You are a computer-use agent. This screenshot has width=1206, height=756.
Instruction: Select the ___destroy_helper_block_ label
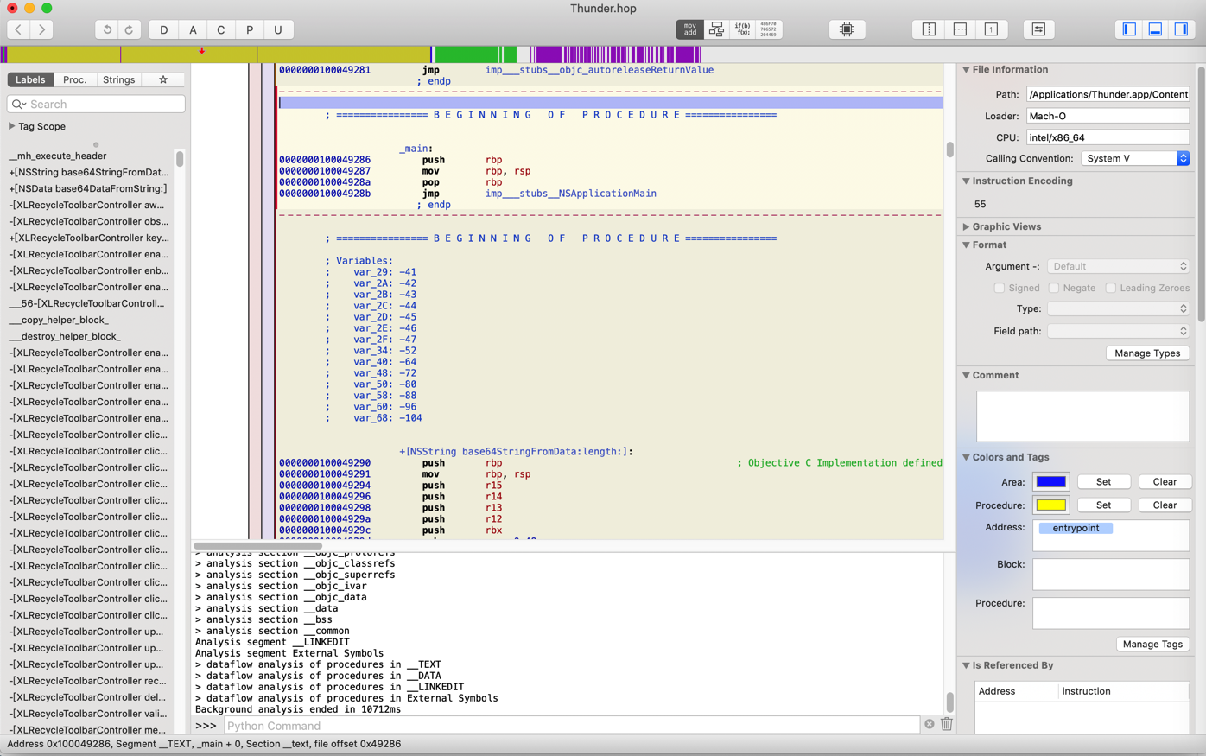[x=65, y=336]
